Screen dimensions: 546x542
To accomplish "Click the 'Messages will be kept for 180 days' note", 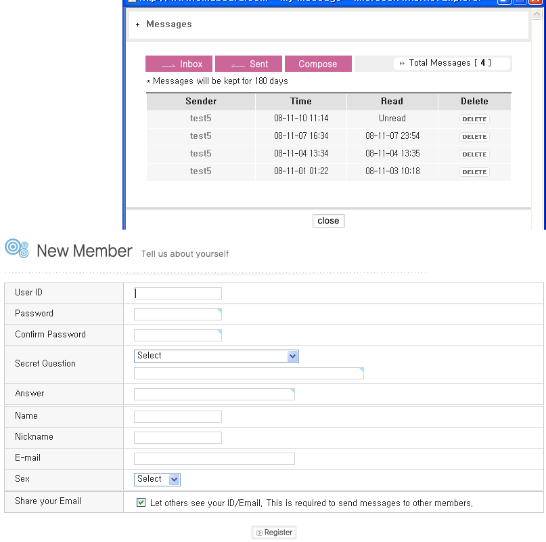I will point(217,81).
